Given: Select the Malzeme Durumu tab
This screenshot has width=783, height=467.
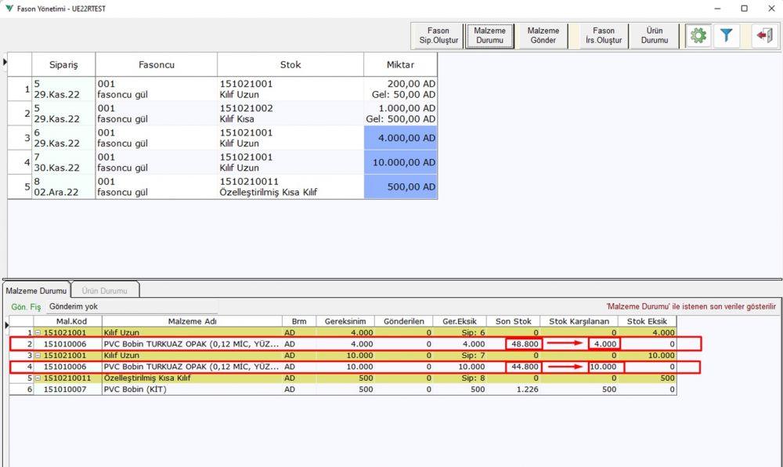Looking at the screenshot, I should click(x=36, y=289).
